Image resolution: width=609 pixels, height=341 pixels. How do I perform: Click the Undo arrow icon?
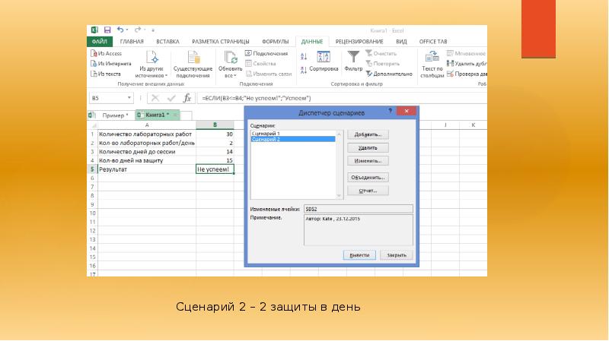tap(120, 30)
